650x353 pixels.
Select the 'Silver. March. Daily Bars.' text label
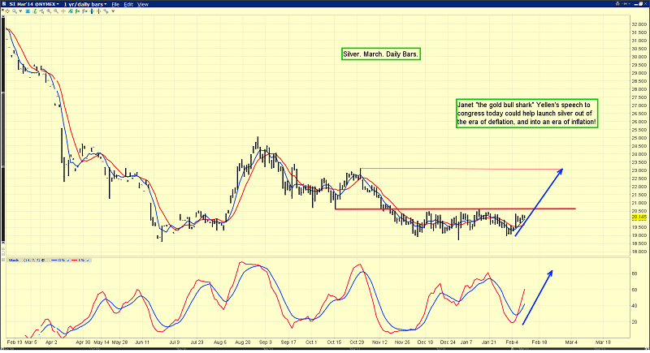[x=380, y=54]
